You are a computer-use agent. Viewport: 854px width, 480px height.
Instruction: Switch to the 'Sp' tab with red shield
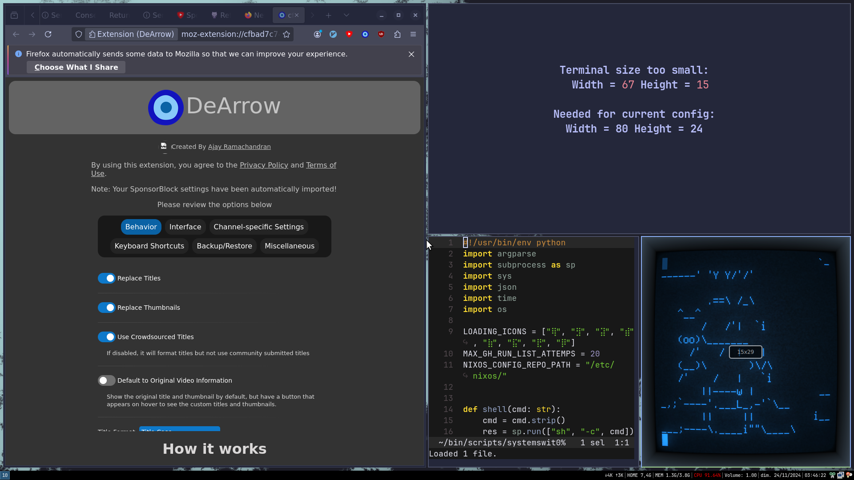tap(186, 15)
